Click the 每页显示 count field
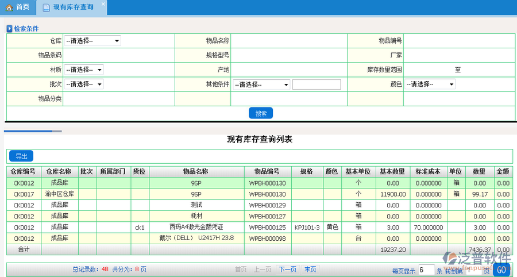 [x=425, y=270]
